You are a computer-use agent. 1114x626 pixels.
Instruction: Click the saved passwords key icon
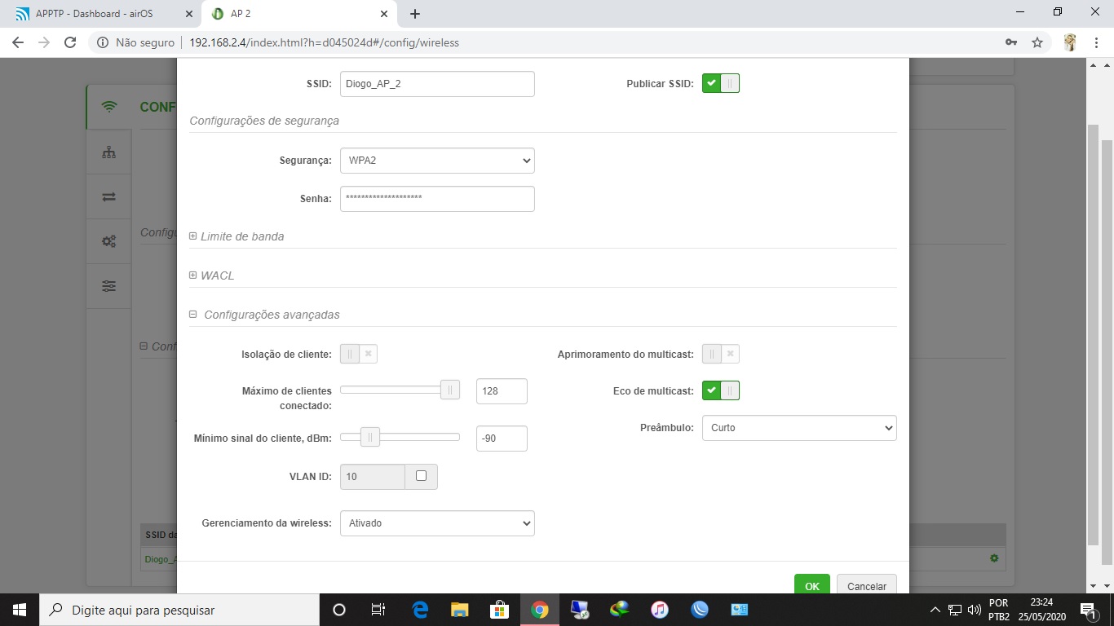1011,42
